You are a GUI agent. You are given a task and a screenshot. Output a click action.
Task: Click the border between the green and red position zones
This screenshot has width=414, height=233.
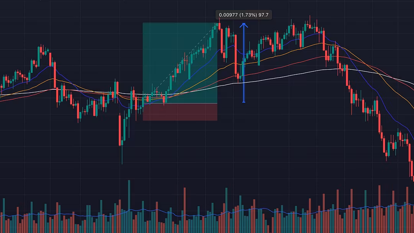pos(180,103)
